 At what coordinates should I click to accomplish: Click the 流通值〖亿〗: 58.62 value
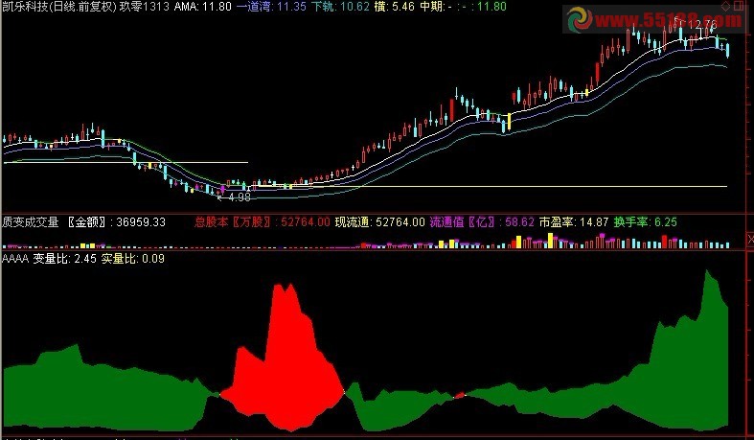[x=482, y=222]
